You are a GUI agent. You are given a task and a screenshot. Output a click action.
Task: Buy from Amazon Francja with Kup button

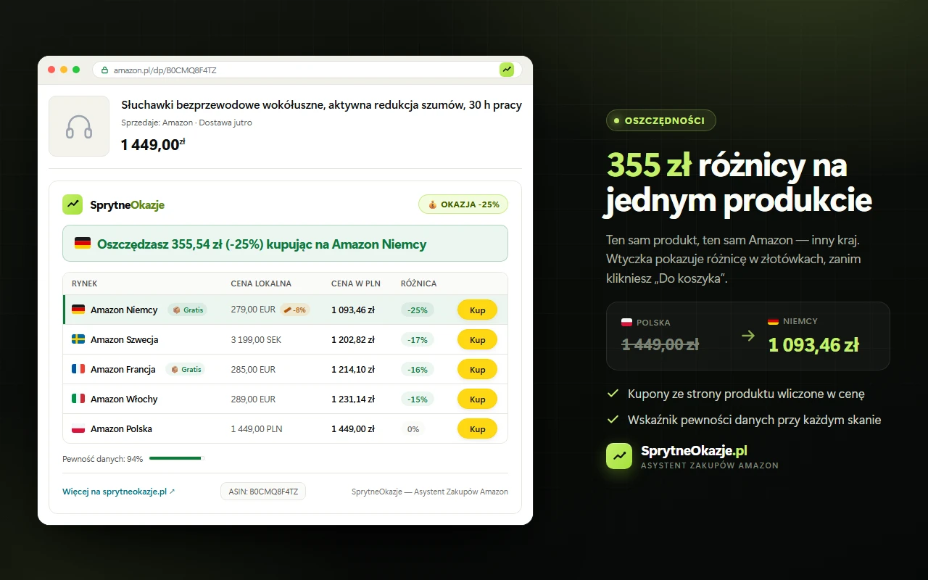[477, 369]
